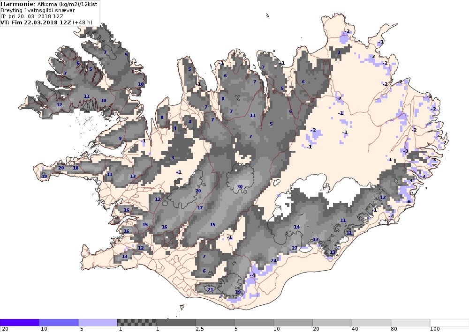This screenshot has width=469, height=332.
Task: Click the 'Breyting í vatnsgildi snævar' line
Action: point(38,10)
